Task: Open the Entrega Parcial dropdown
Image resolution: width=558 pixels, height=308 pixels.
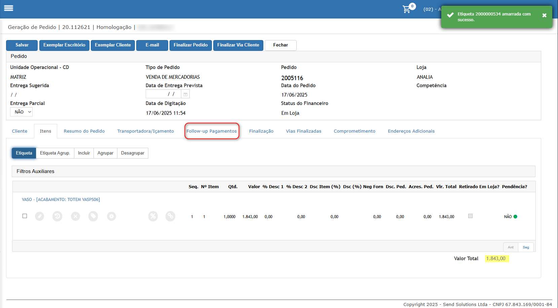Action: 21,112
